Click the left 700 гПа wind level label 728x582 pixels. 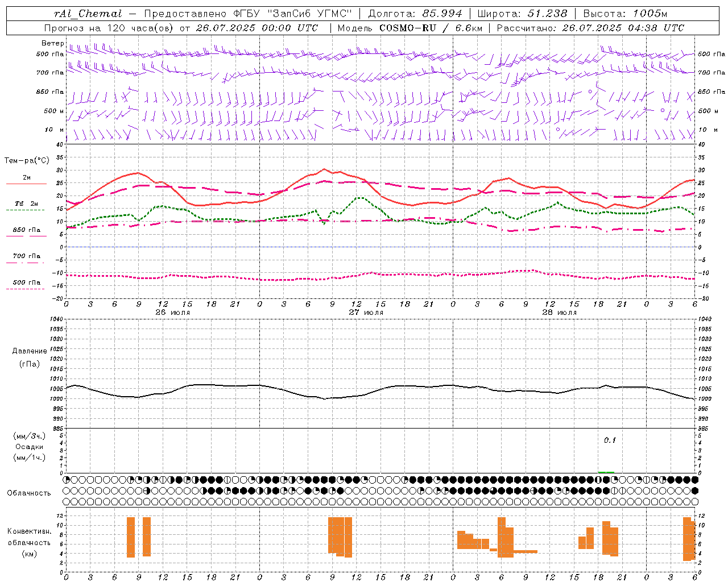(x=50, y=73)
